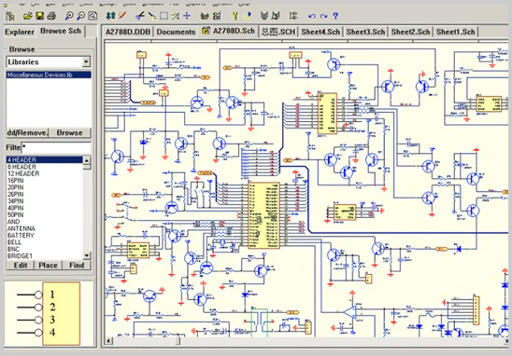Screen dimensions: 512x356
Task: Click the cut scissors icon
Action: pyautogui.click(x=140, y=15)
